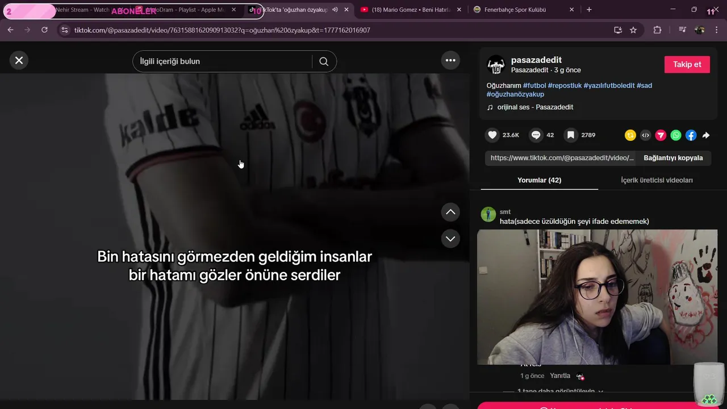
Task: Close the TikTok tab
Action: [x=346, y=10]
